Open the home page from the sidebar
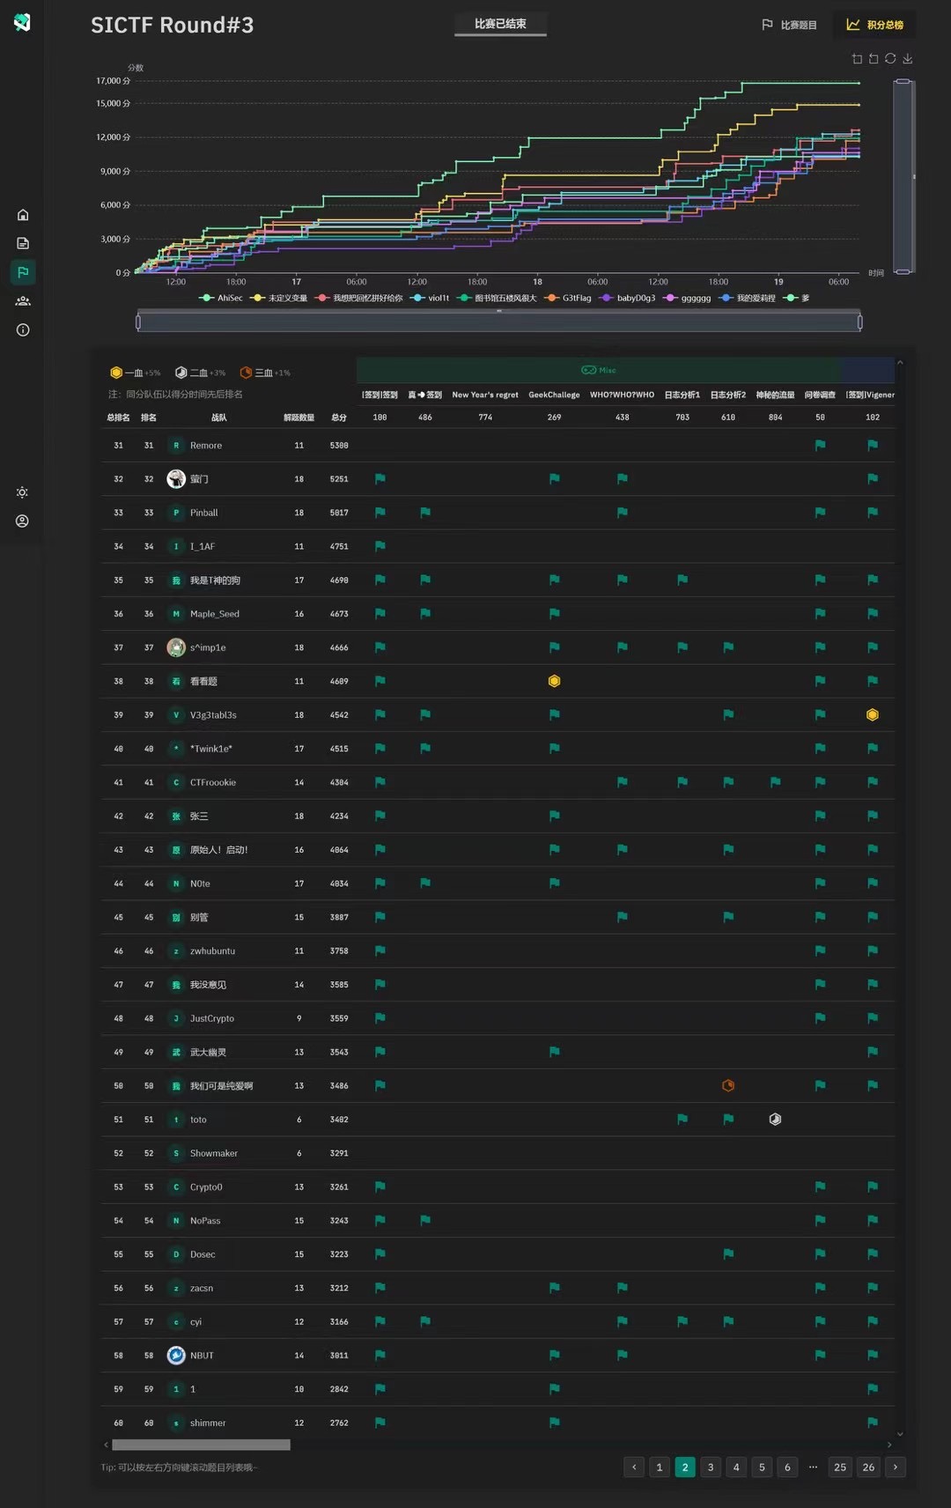Image resolution: width=951 pixels, height=1508 pixels. [23, 215]
